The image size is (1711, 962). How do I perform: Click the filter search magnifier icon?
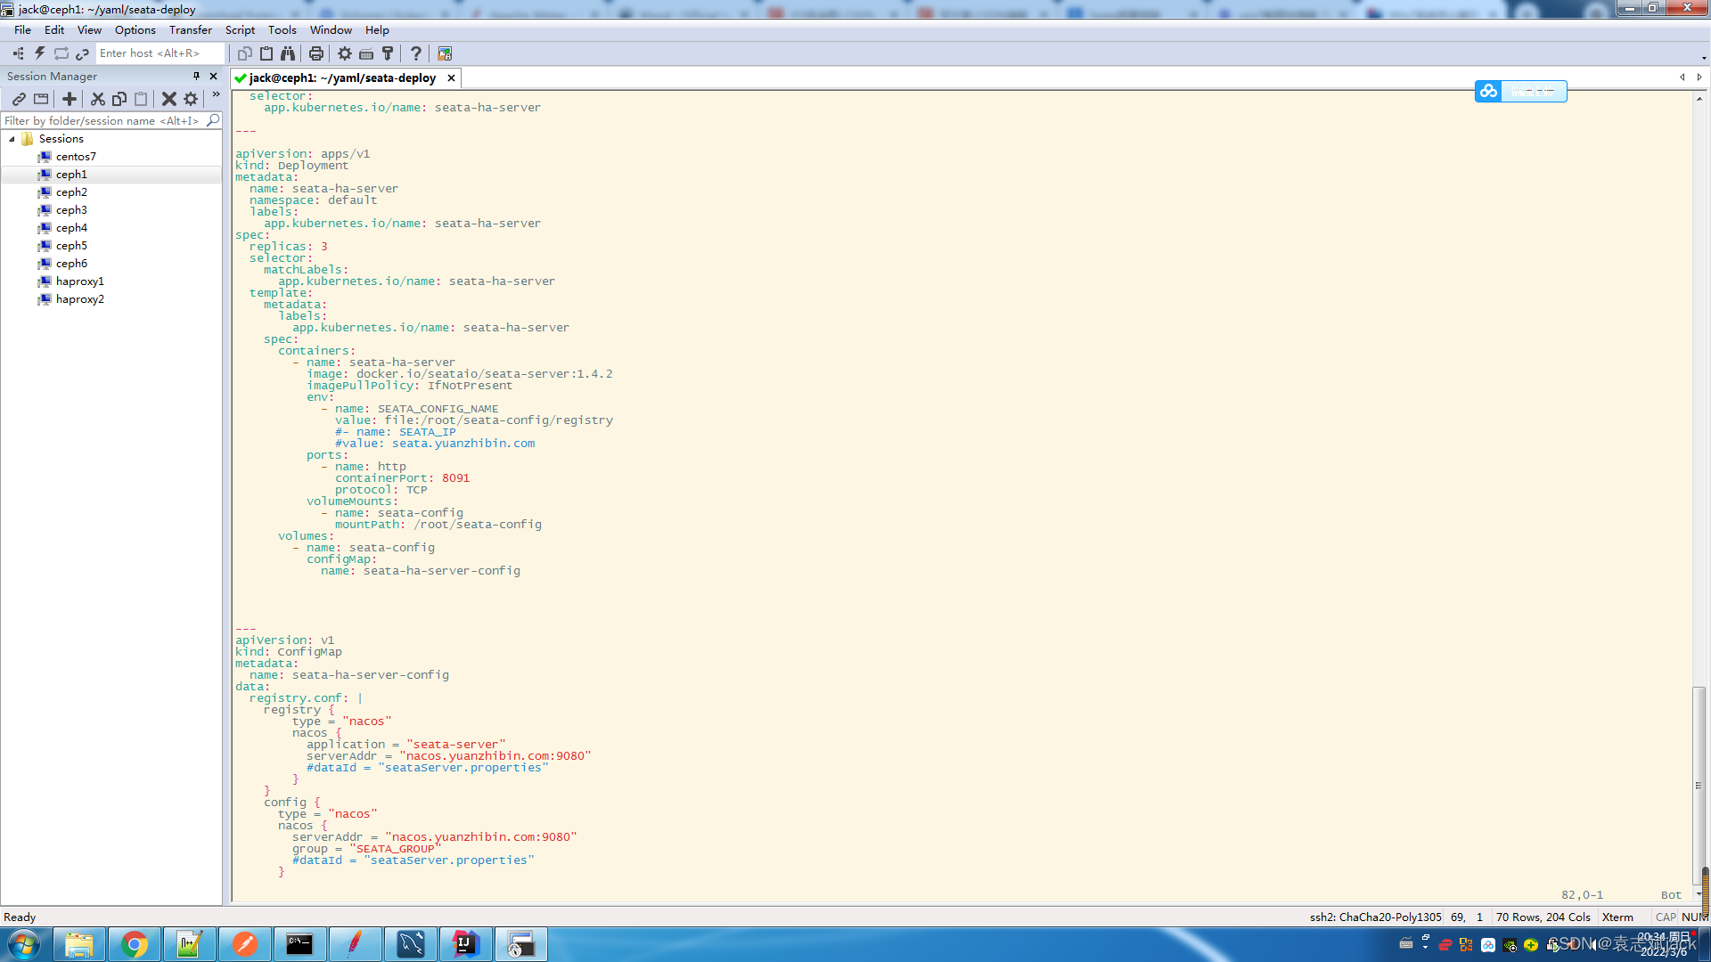213,120
